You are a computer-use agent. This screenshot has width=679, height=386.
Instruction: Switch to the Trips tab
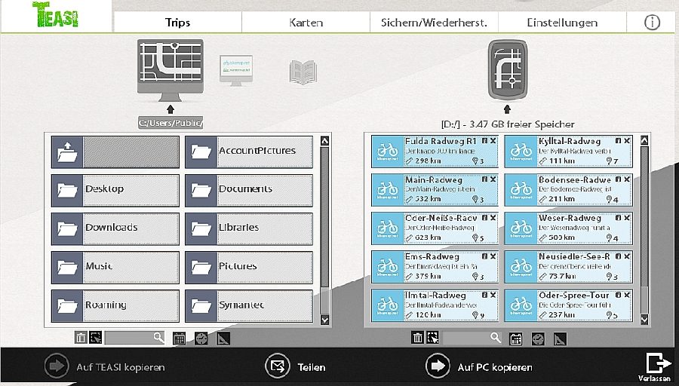click(177, 22)
